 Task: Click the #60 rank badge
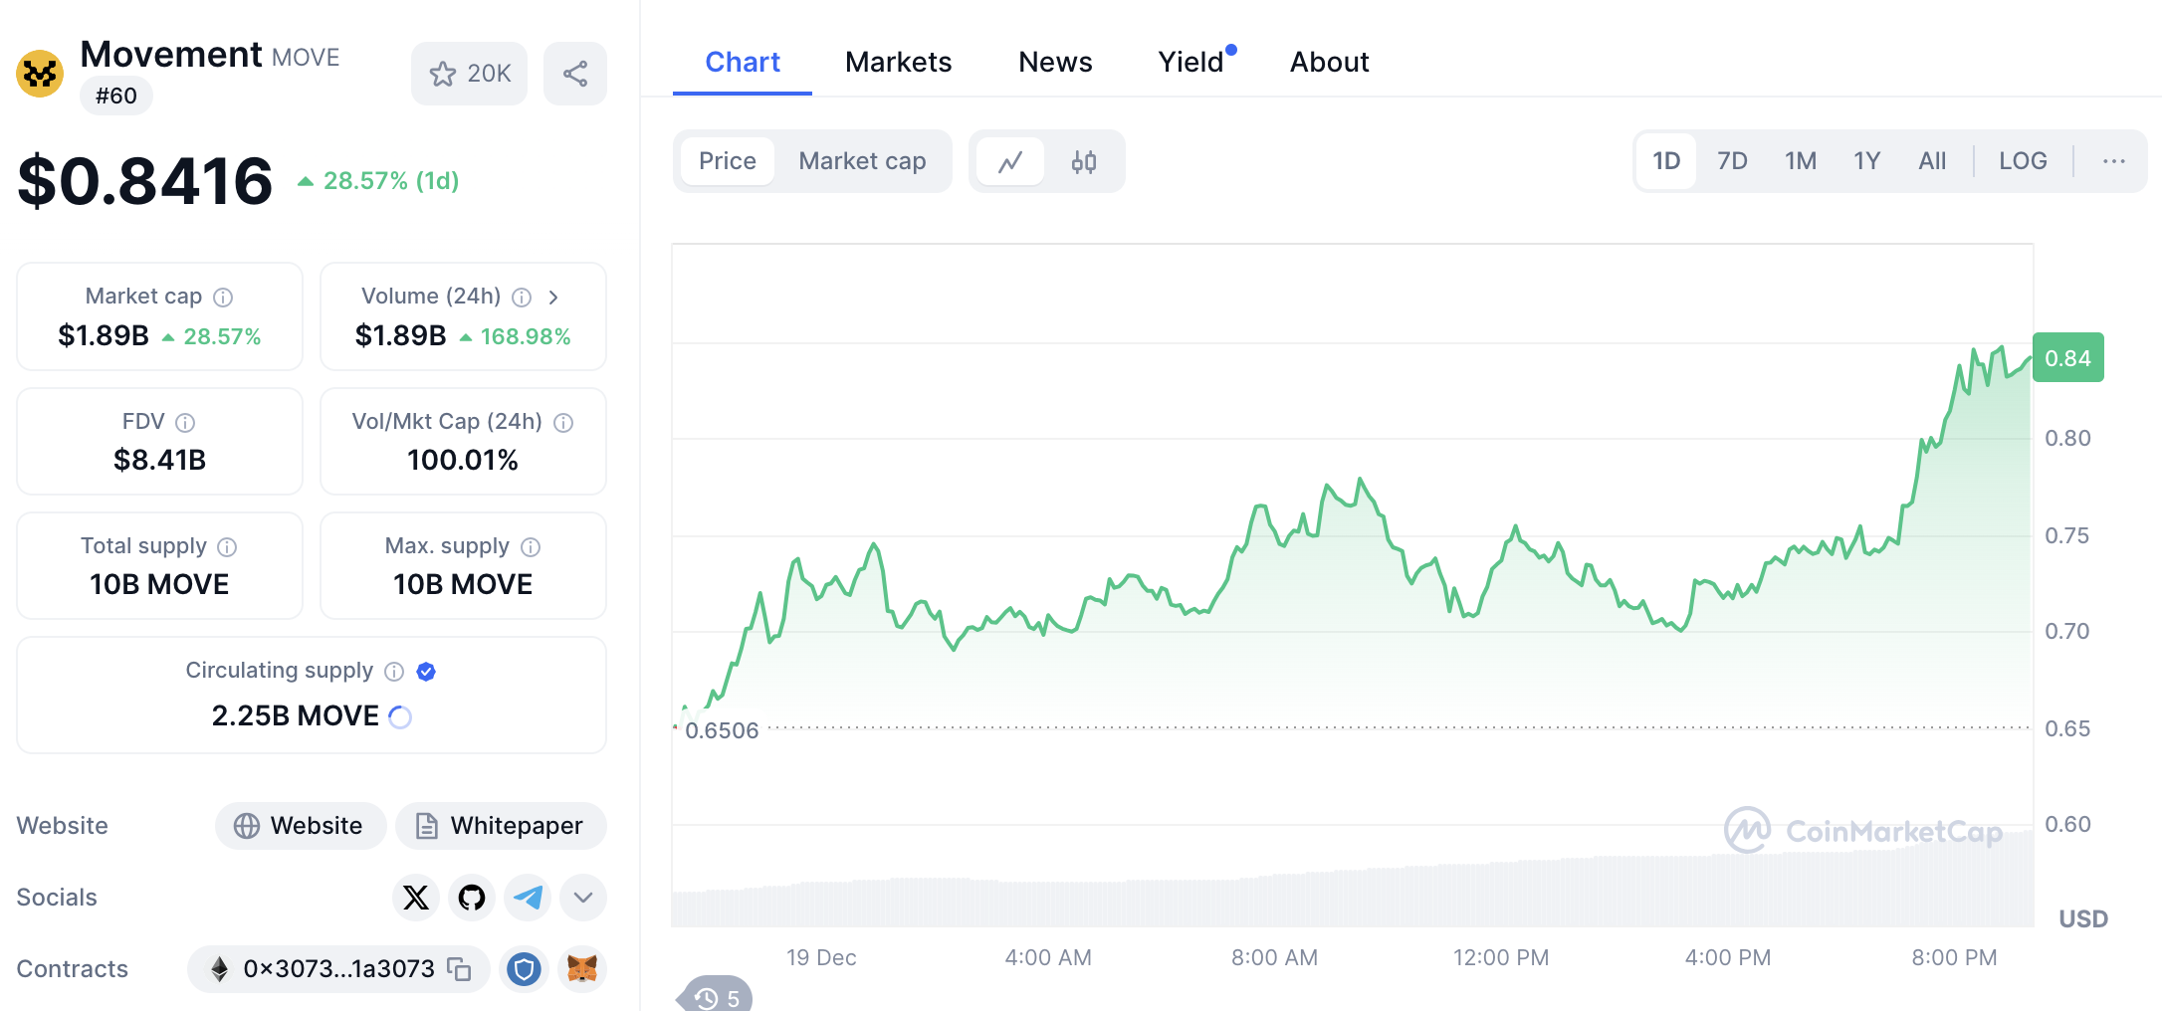click(x=116, y=97)
